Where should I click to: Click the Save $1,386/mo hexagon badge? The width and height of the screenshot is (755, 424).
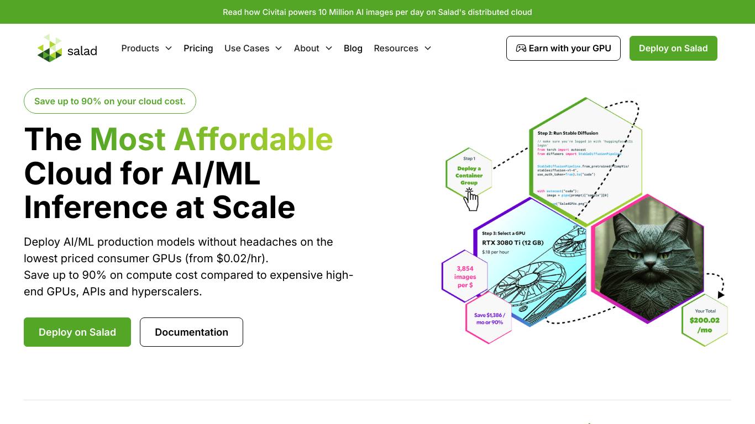point(489,319)
